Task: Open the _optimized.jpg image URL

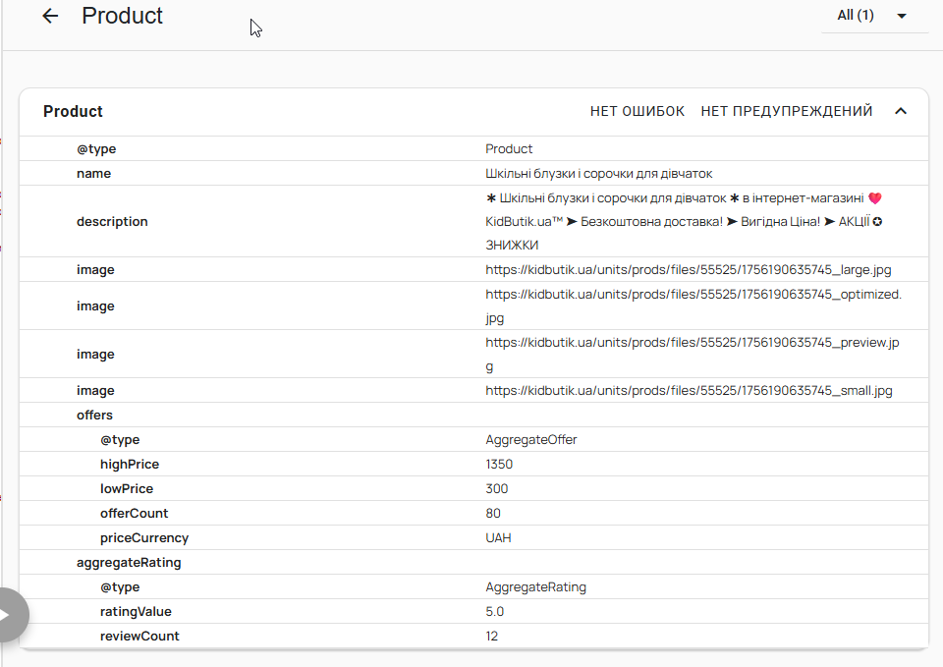Action: tap(693, 306)
